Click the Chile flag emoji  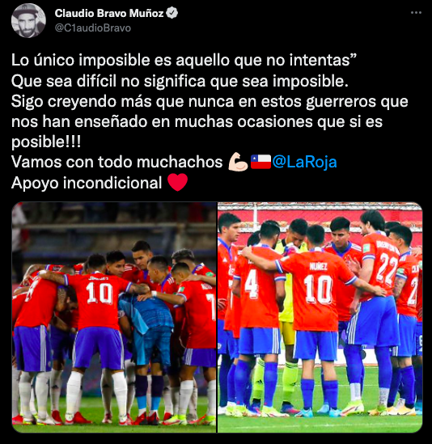[x=260, y=162]
